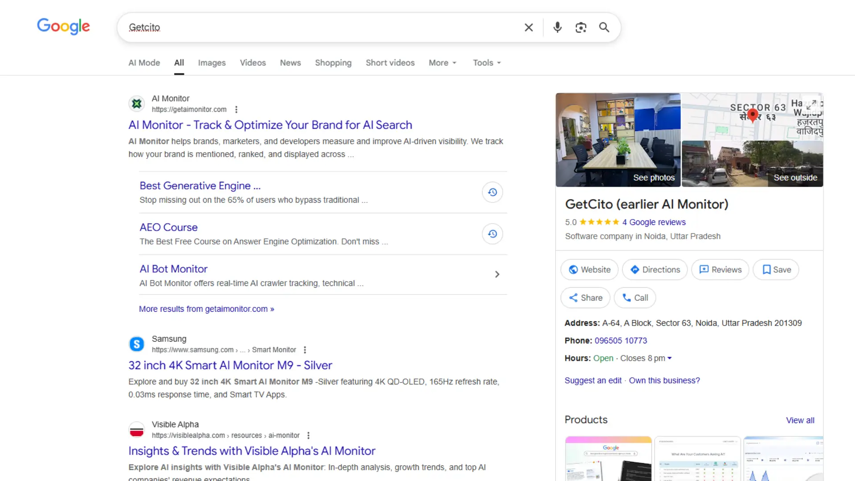
Task: Click history icon next to AEO Course
Action: coord(492,234)
